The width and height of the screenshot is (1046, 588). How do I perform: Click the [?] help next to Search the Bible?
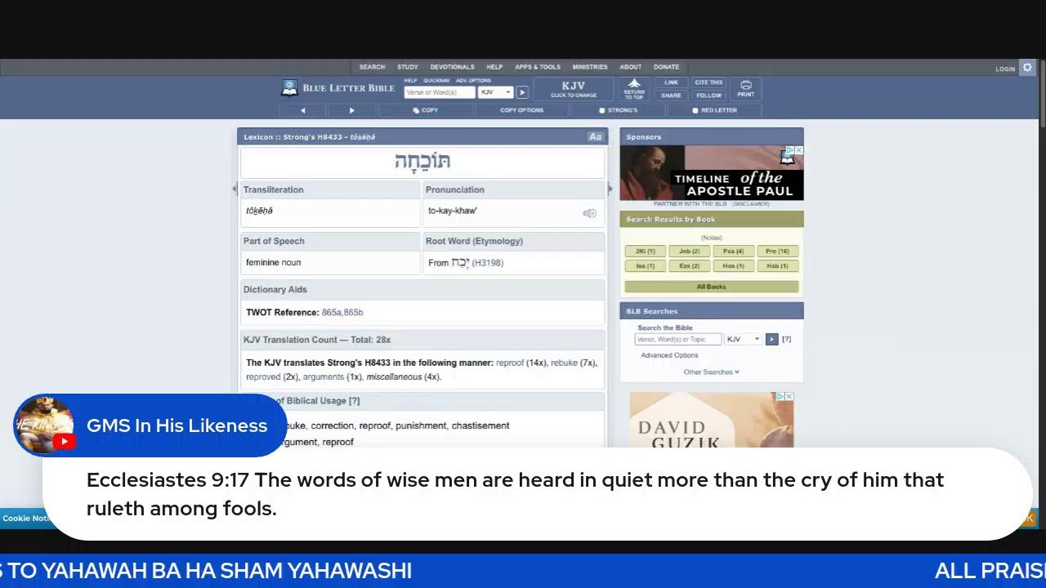(x=786, y=339)
